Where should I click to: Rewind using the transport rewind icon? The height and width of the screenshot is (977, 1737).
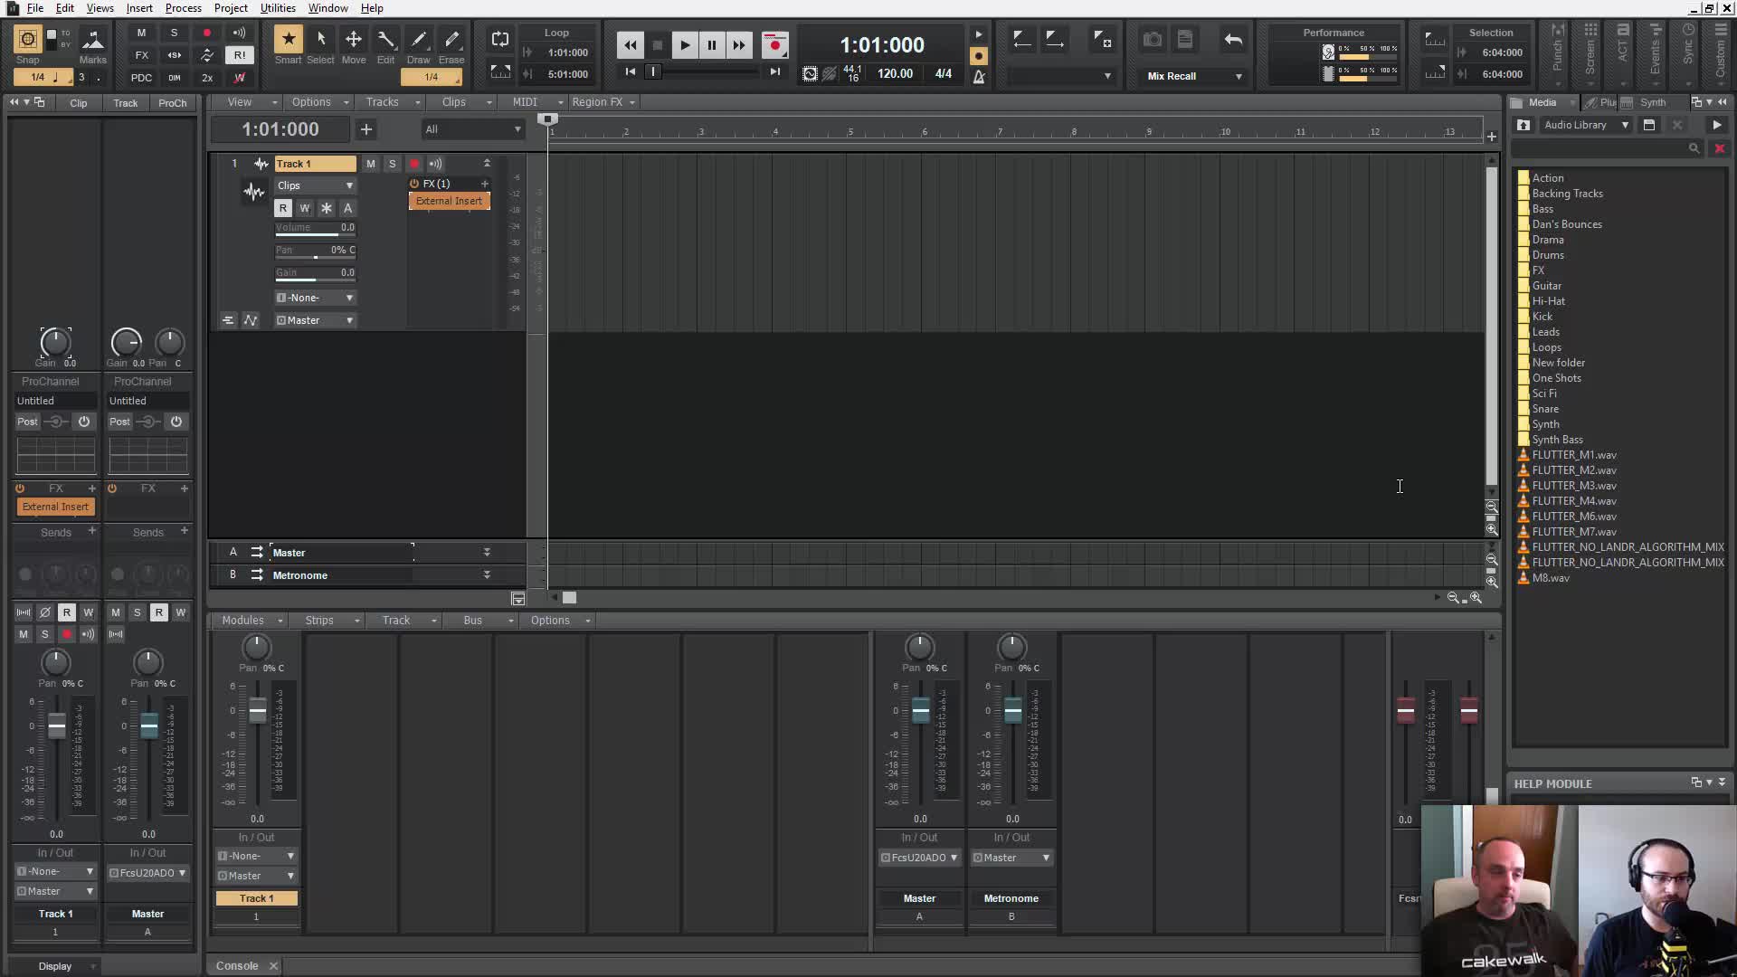[x=631, y=44]
